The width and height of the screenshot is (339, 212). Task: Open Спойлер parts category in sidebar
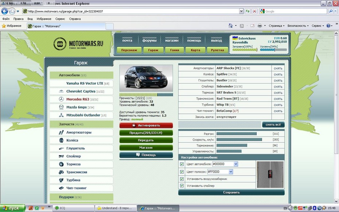[x=82, y=156]
